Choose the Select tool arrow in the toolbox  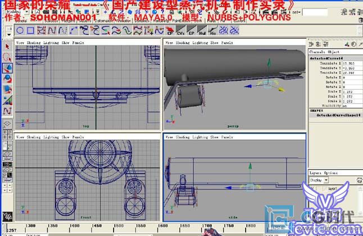coord(7,47)
